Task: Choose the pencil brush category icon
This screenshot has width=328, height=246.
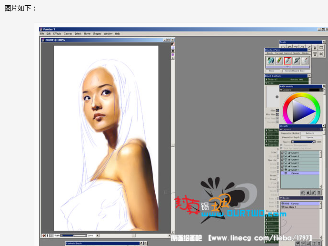Action: pos(279,61)
